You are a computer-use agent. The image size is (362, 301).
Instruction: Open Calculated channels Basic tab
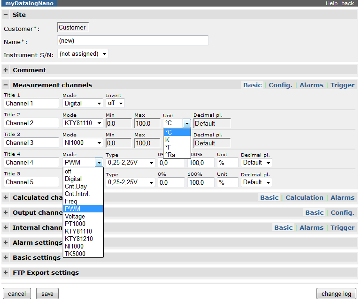tap(270, 197)
